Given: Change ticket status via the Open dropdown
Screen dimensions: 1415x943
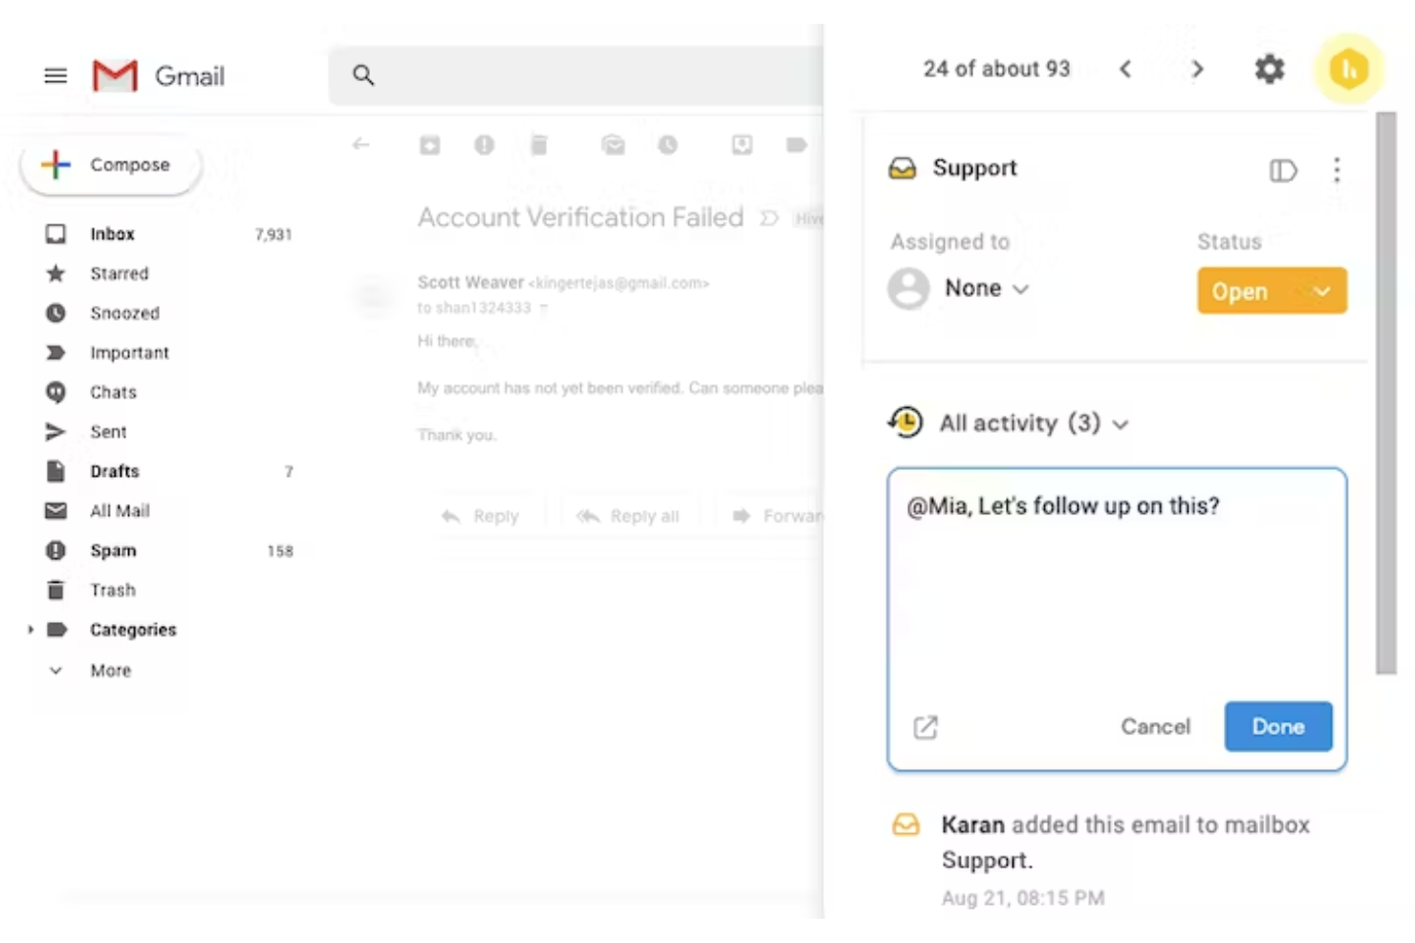Looking at the screenshot, I should click(x=1272, y=290).
